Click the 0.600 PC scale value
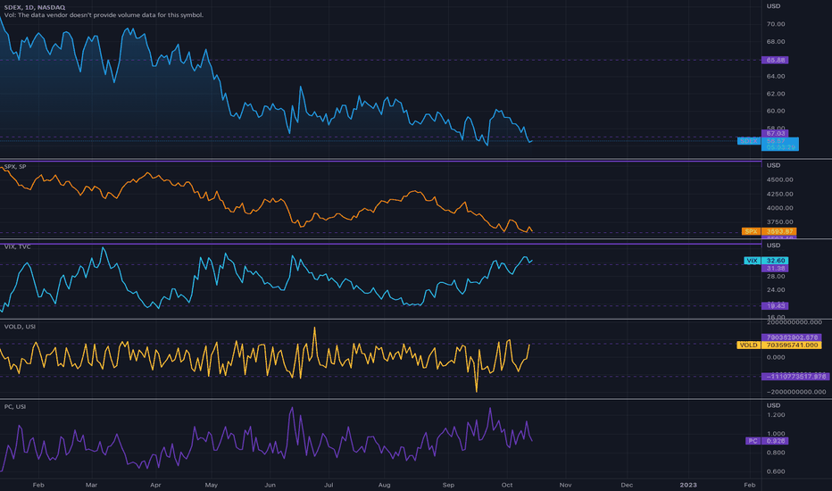Viewport: 832px width, 491px height. pos(775,471)
